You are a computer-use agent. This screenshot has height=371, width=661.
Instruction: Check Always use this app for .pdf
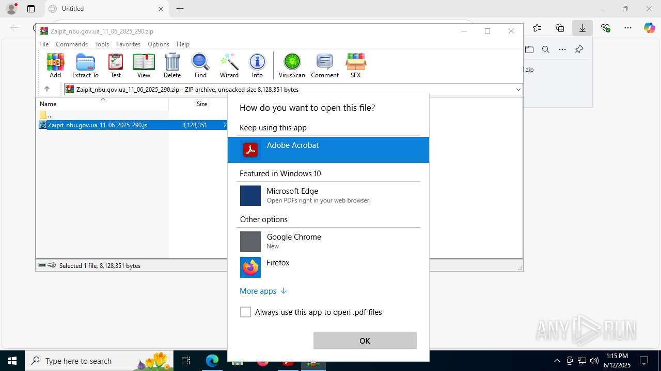[x=245, y=312]
